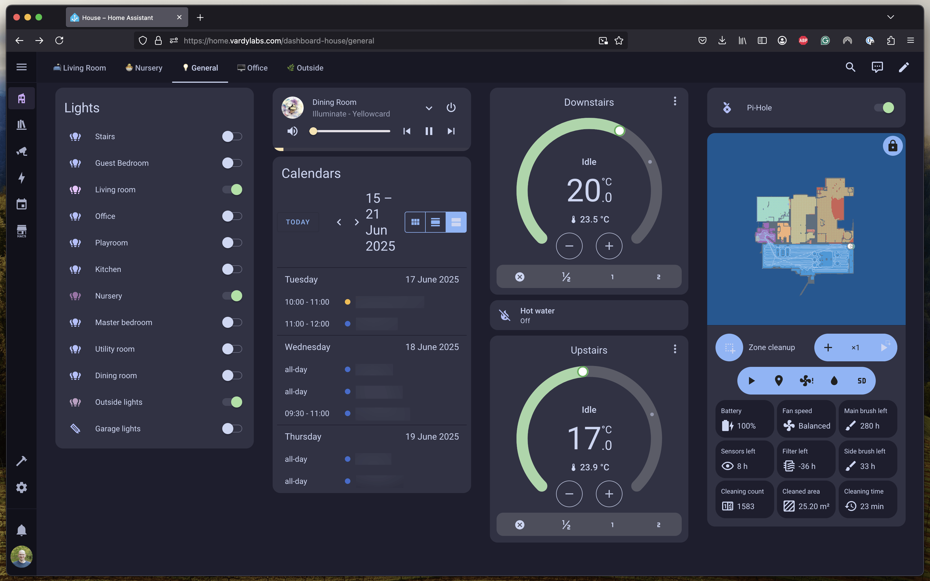Click the vacuum map lock icon

click(892, 146)
